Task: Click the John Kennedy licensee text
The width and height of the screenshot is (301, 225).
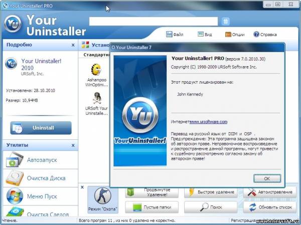Action: [190, 94]
